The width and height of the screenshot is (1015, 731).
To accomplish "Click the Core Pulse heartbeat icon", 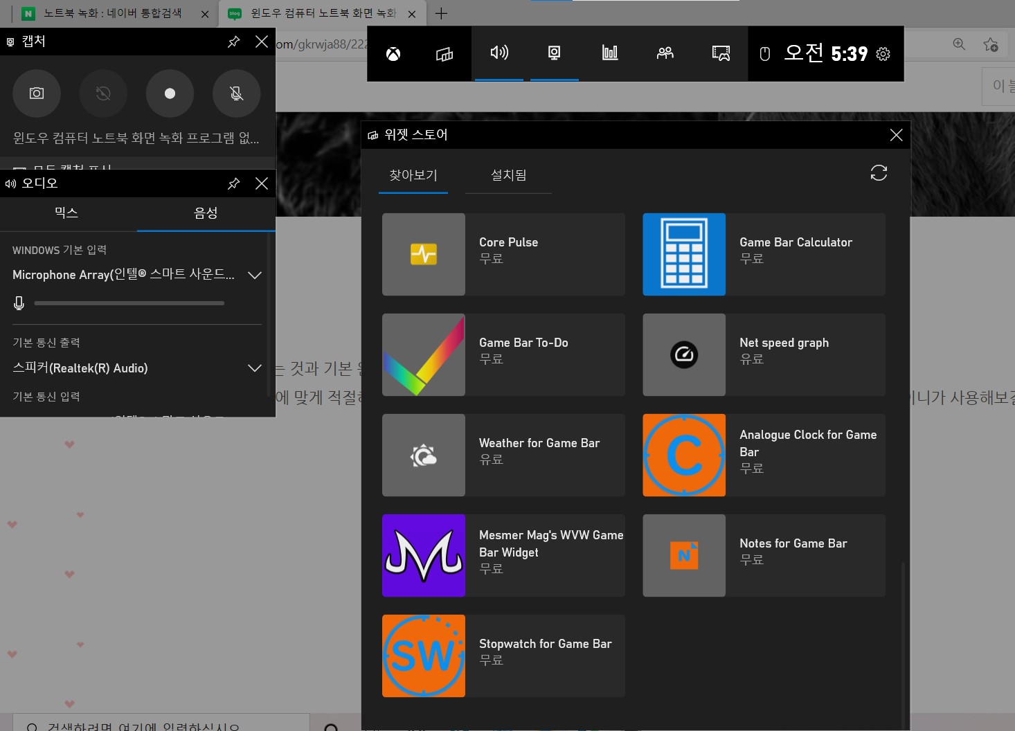I will 424,254.
